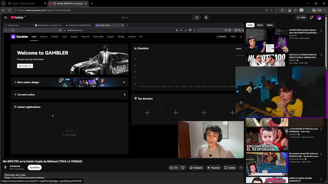Viewport: 328px width, 184px height.
Task: Open LA SITUACIÓN es PEOR video title
Action: [303, 130]
